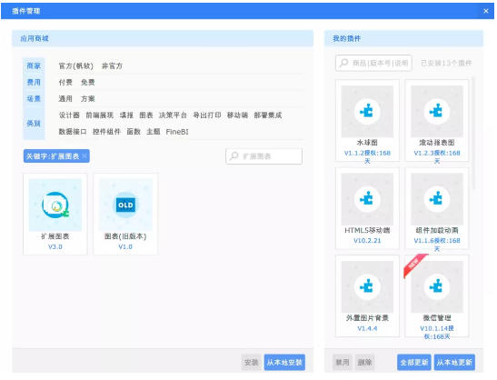Filter by 官方(帆软) merchant
The height and width of the screenshot is (380, 497).
pos(76,65)
